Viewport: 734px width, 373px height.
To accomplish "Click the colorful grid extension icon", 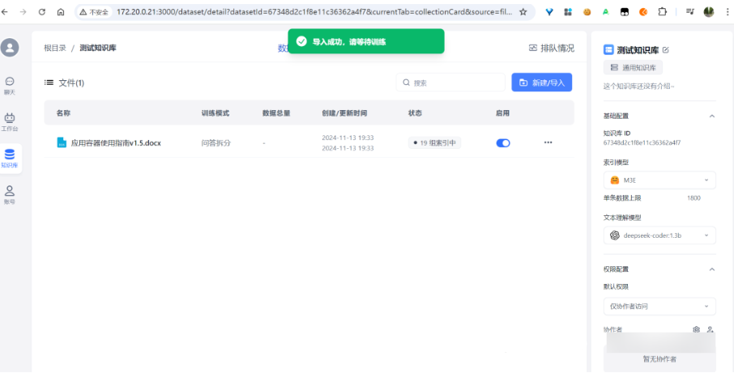I will click(568, 12).
